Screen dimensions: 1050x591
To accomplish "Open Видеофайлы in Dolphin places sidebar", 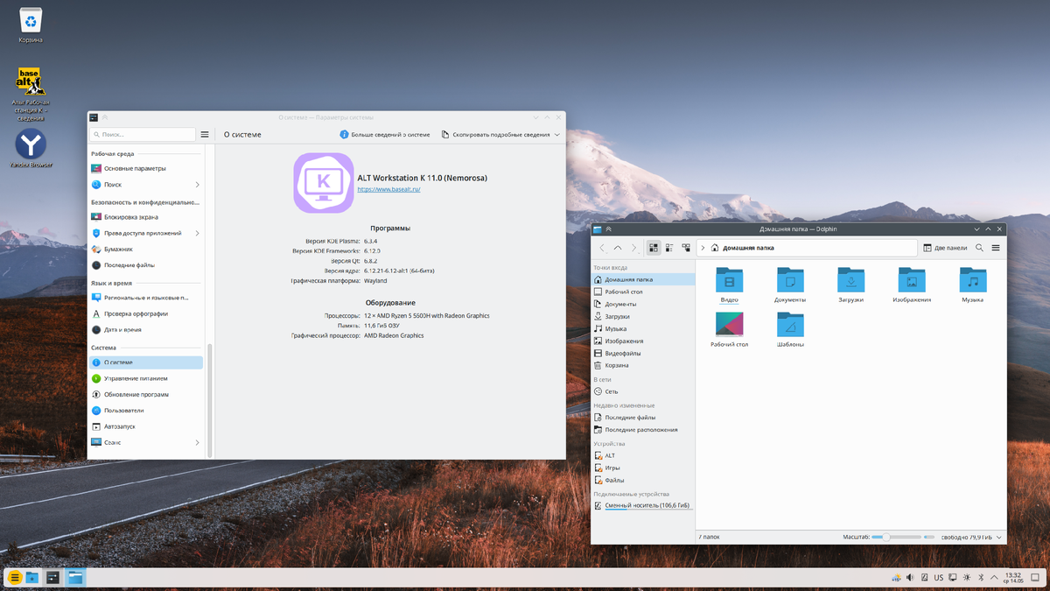I will point(643,353).
